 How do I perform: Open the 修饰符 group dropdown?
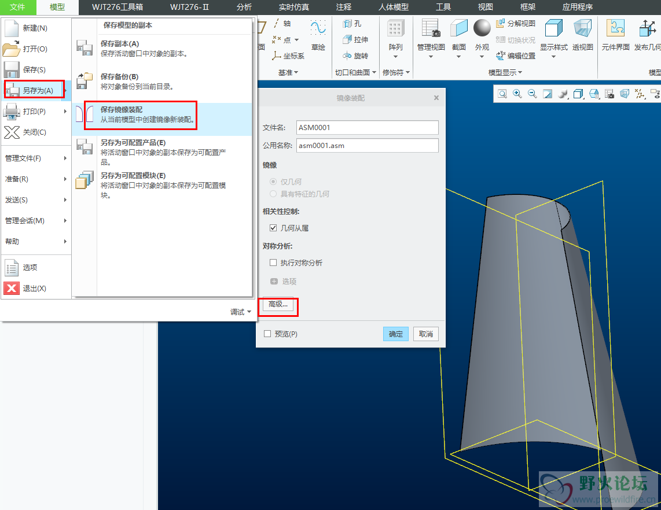(396, 72)
